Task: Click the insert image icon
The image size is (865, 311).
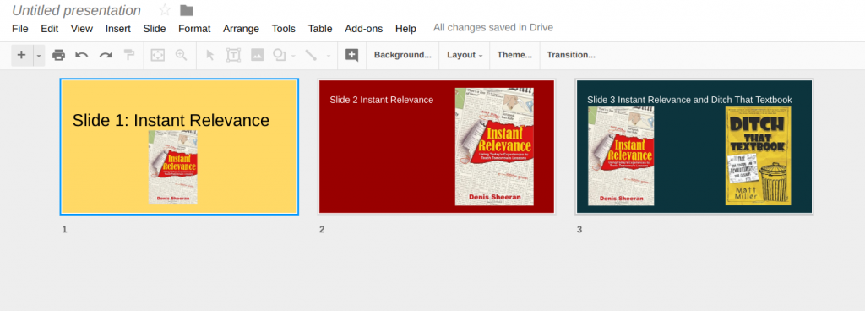Action: (257, 55)
